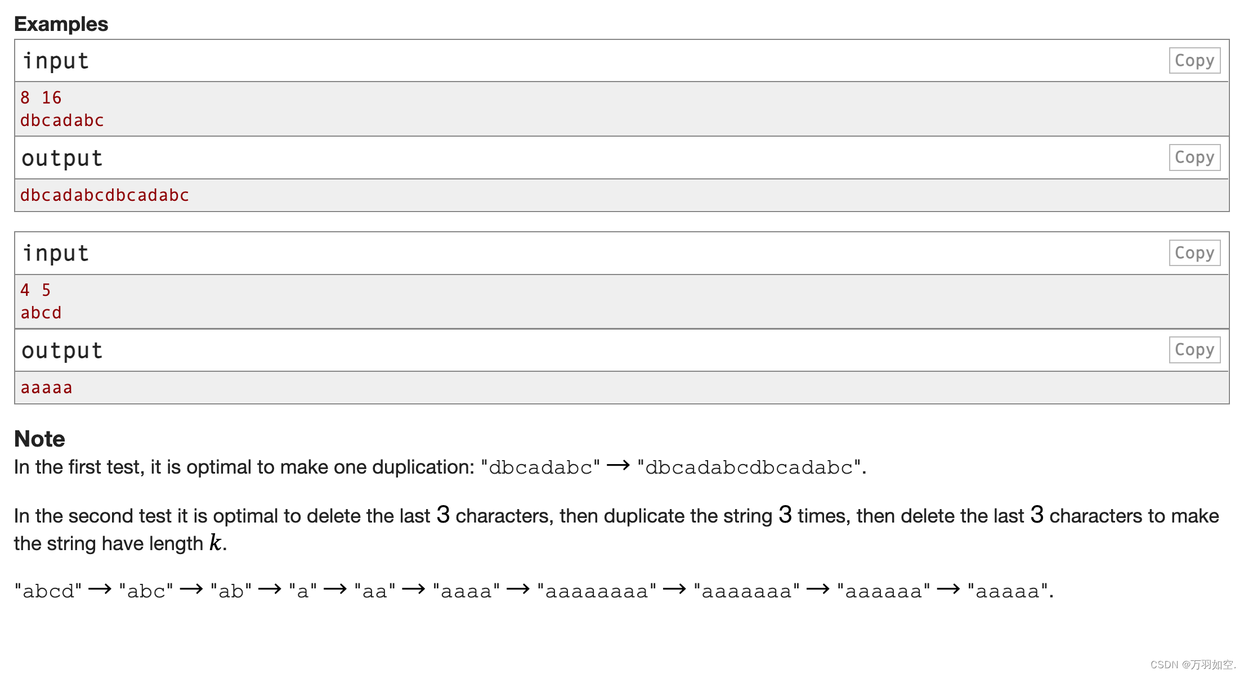This screenshot has height=675, width=1244.
Task: Click the input string 'abcd'
Action: (x=41, y=313)
